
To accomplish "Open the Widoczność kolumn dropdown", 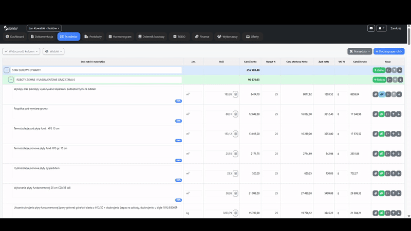I will (x=21, y=51).
